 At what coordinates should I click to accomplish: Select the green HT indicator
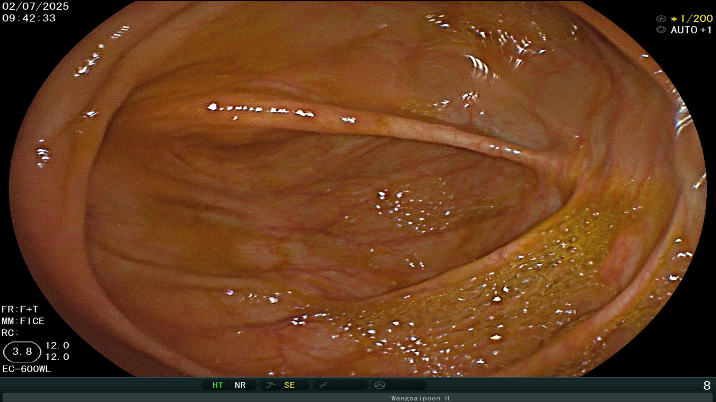pyautogui.click(x=217, y=385)
